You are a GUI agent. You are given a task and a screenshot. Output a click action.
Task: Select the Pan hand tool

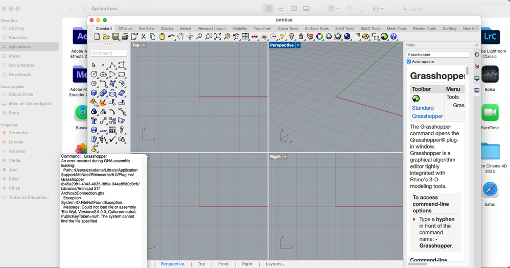click(180, 37)
